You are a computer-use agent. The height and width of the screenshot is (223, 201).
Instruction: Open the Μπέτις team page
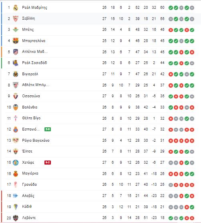[28, 30]
